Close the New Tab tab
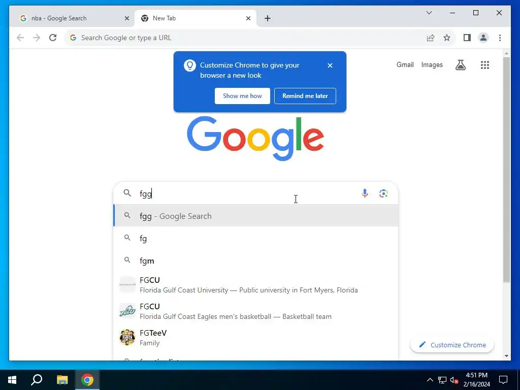The width and height of the screenshot is (520, 390). (248, 18)
